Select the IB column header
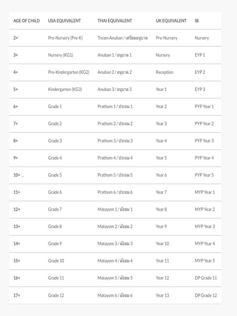 click(197, 21)
